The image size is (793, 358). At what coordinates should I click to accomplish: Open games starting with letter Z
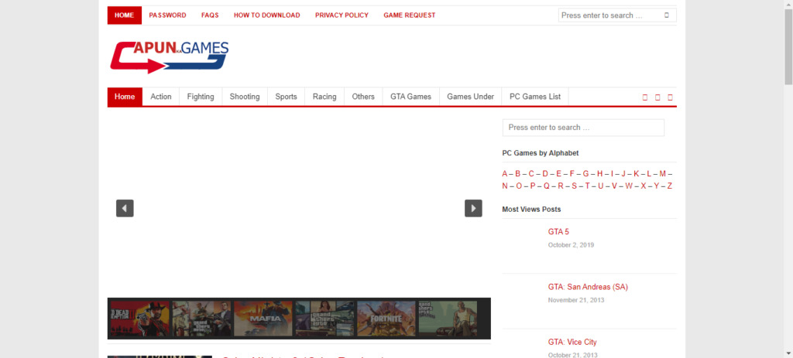[670, 186]
